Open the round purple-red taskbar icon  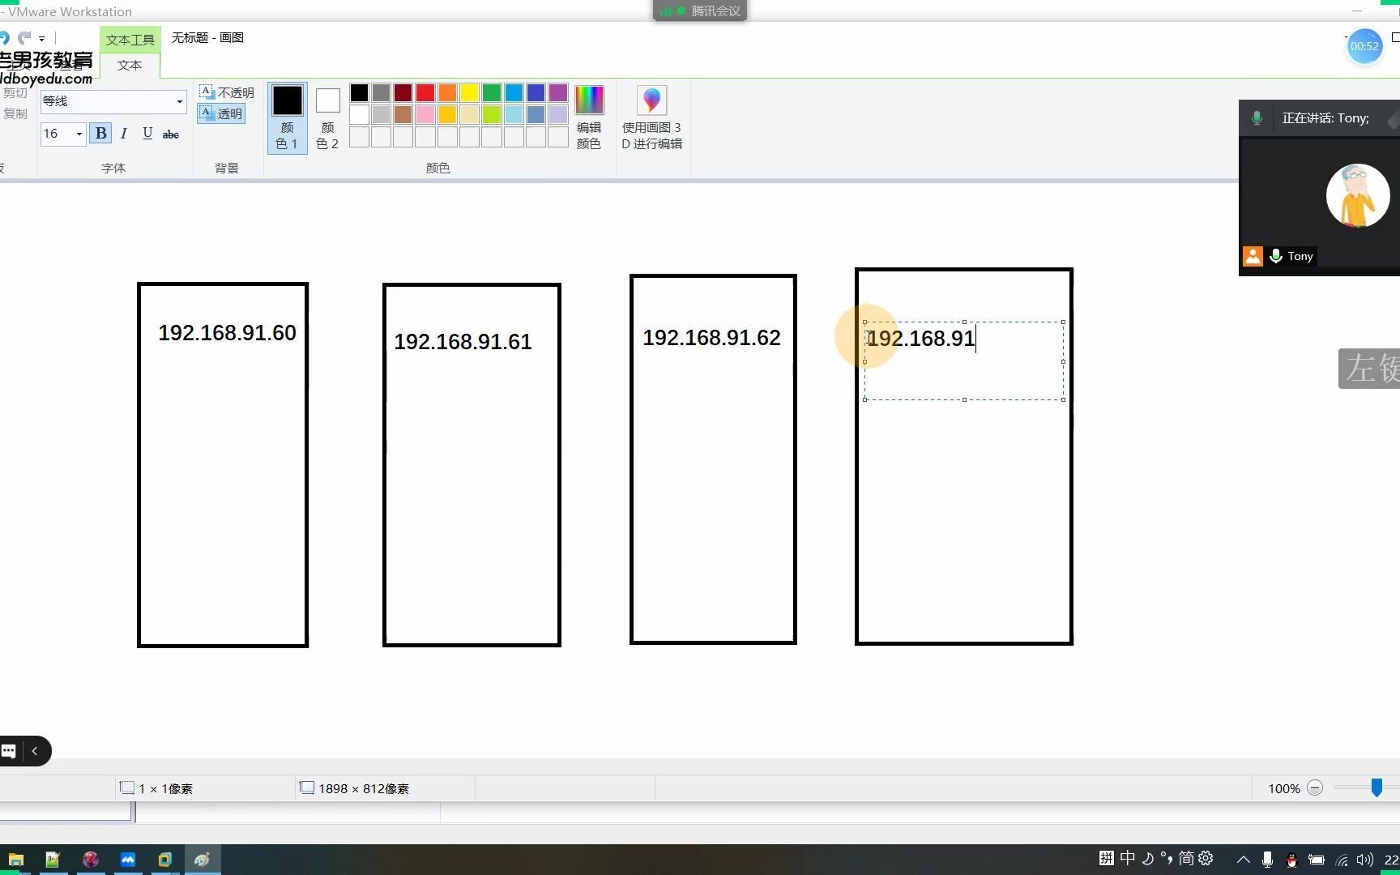coord(91,860)
